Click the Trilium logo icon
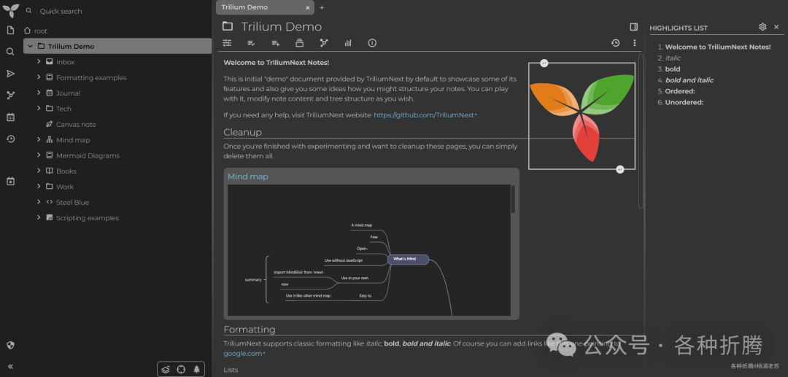788x377 pixels. [10, 10]
